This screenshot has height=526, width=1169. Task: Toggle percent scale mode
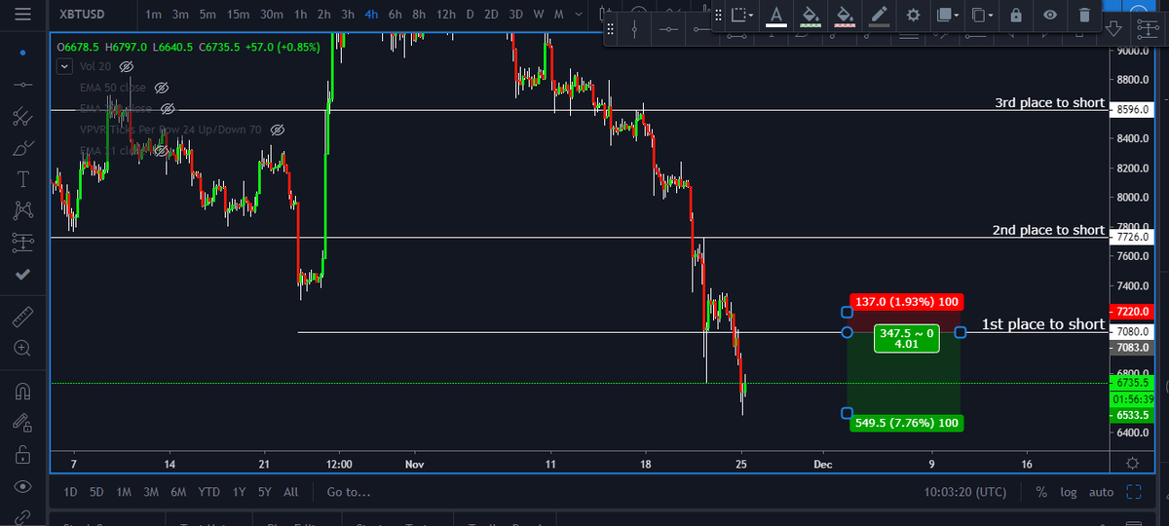pyautogui.click(x=1041, y=492)
